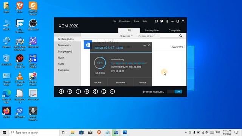
Task: Open the GitHub icon in XDM header
Action: tap(156, 21)
